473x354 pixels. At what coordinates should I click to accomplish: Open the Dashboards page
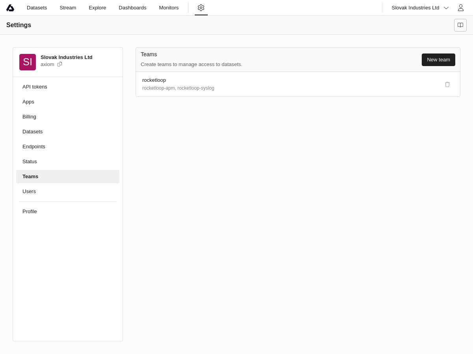[132, 8]
